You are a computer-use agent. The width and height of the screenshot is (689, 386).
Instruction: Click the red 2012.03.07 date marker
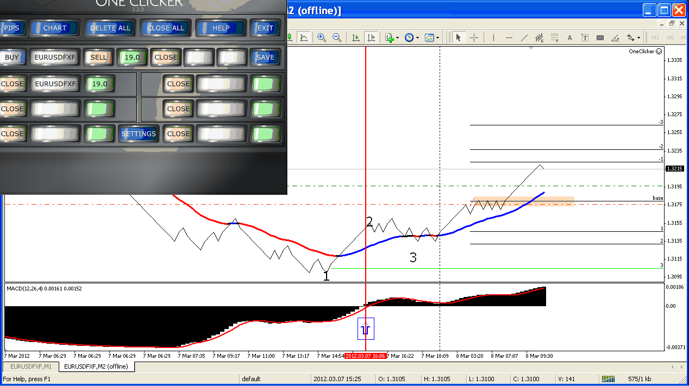pyautogui.click(x=366, y=356)
